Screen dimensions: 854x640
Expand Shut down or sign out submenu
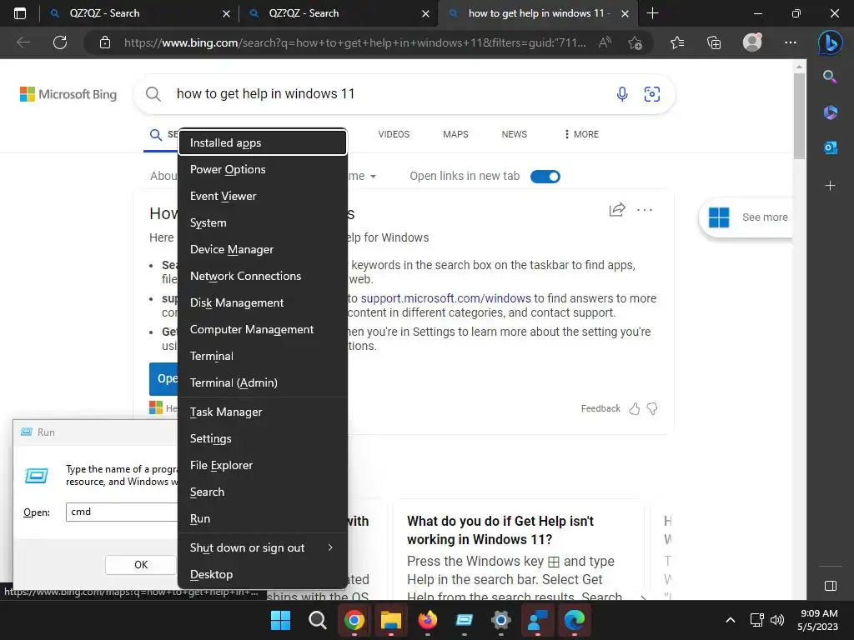[x=263, y=548]
